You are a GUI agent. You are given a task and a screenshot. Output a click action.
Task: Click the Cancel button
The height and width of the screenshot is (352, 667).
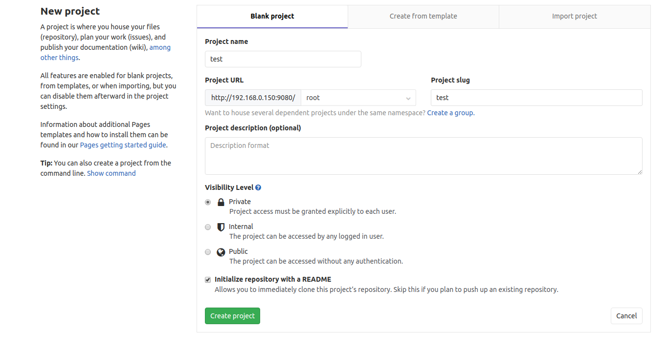[x=626, y=316]
